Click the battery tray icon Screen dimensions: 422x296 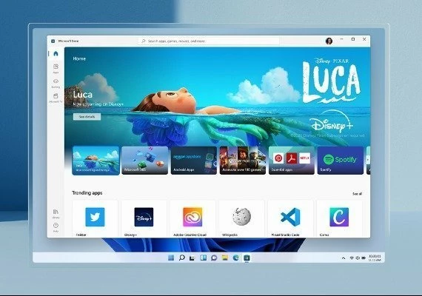[x=364, y=258]
